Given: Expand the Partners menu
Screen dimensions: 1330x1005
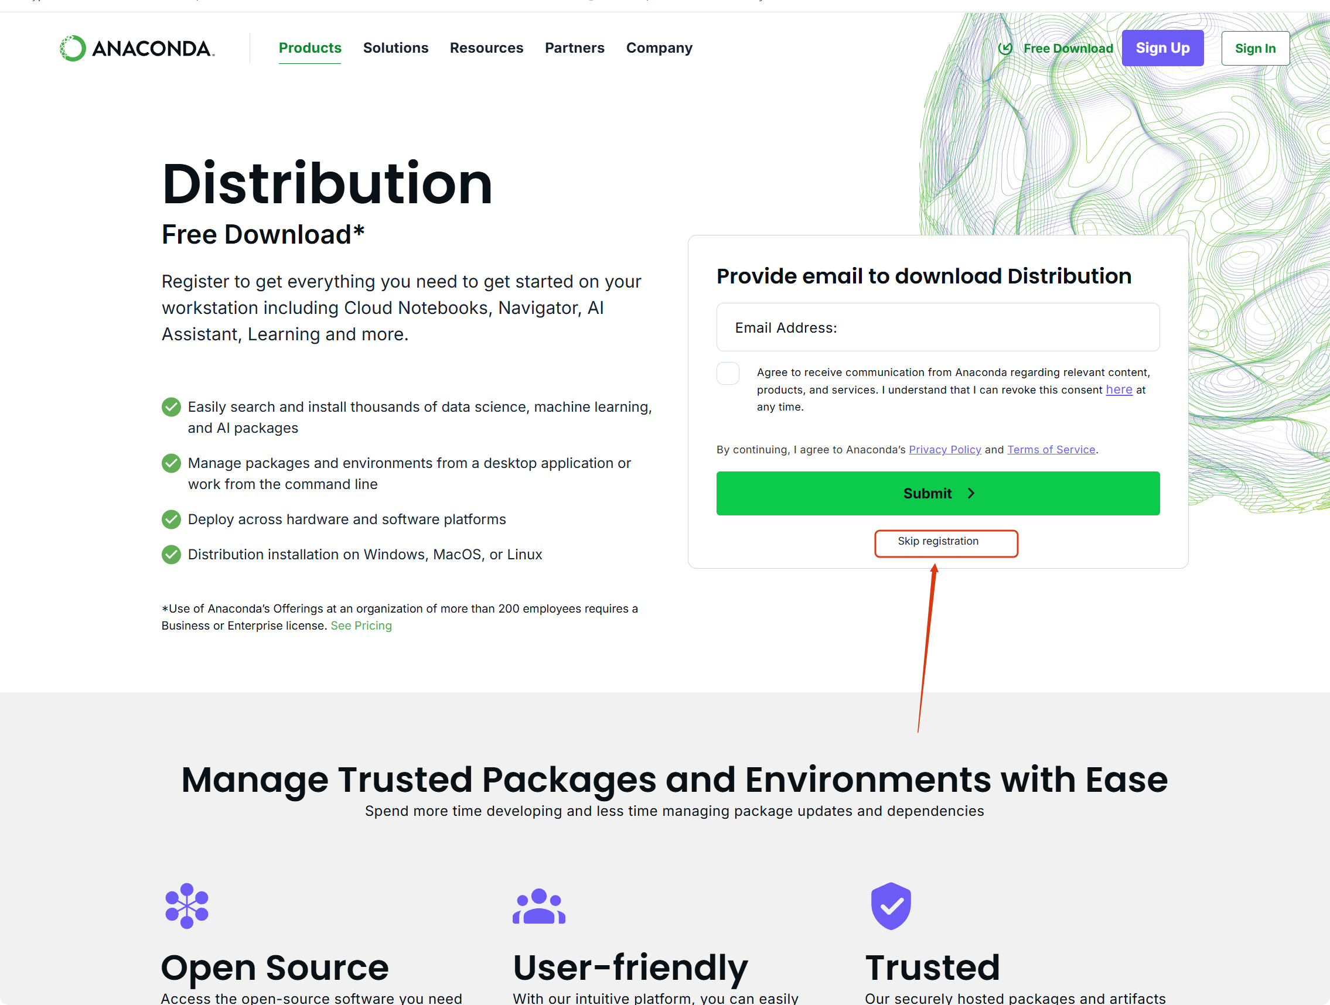Looking at the screenshot, I should pos(574,48).
